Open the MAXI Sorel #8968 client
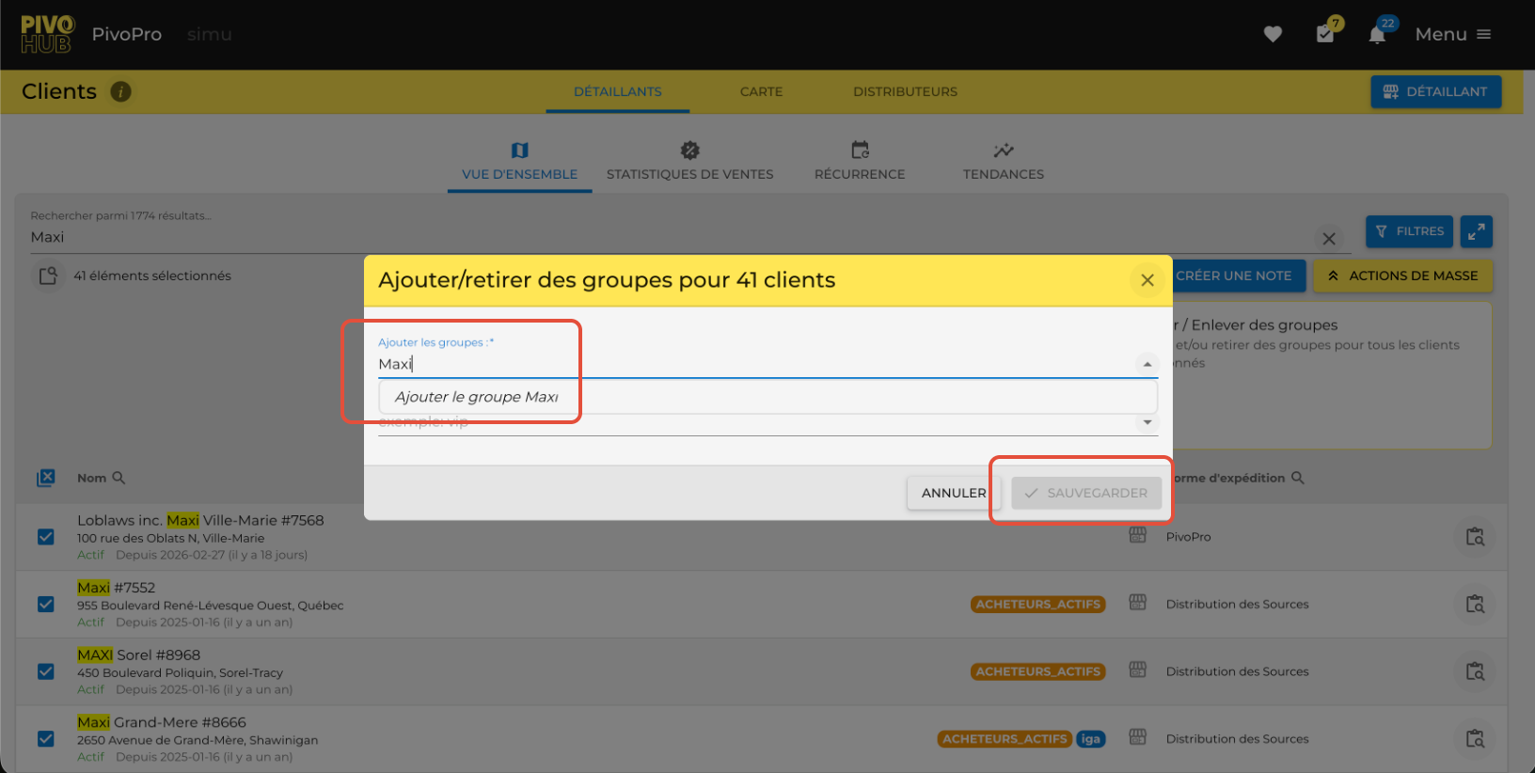Screen dimensions: 1535x773 [x=138, y=655]
